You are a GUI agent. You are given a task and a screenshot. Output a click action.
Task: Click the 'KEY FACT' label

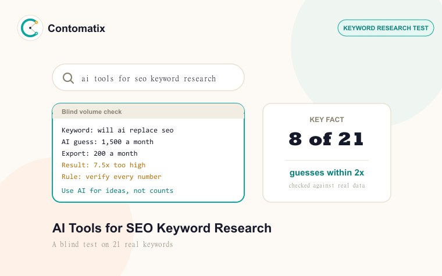coord(327,120)
